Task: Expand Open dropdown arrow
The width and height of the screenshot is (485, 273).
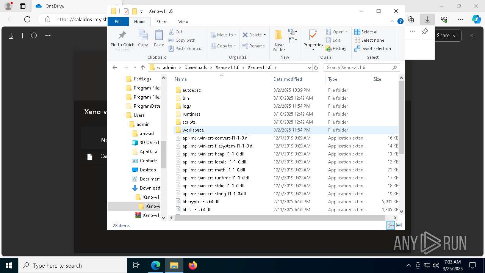Action: (346, 32)
